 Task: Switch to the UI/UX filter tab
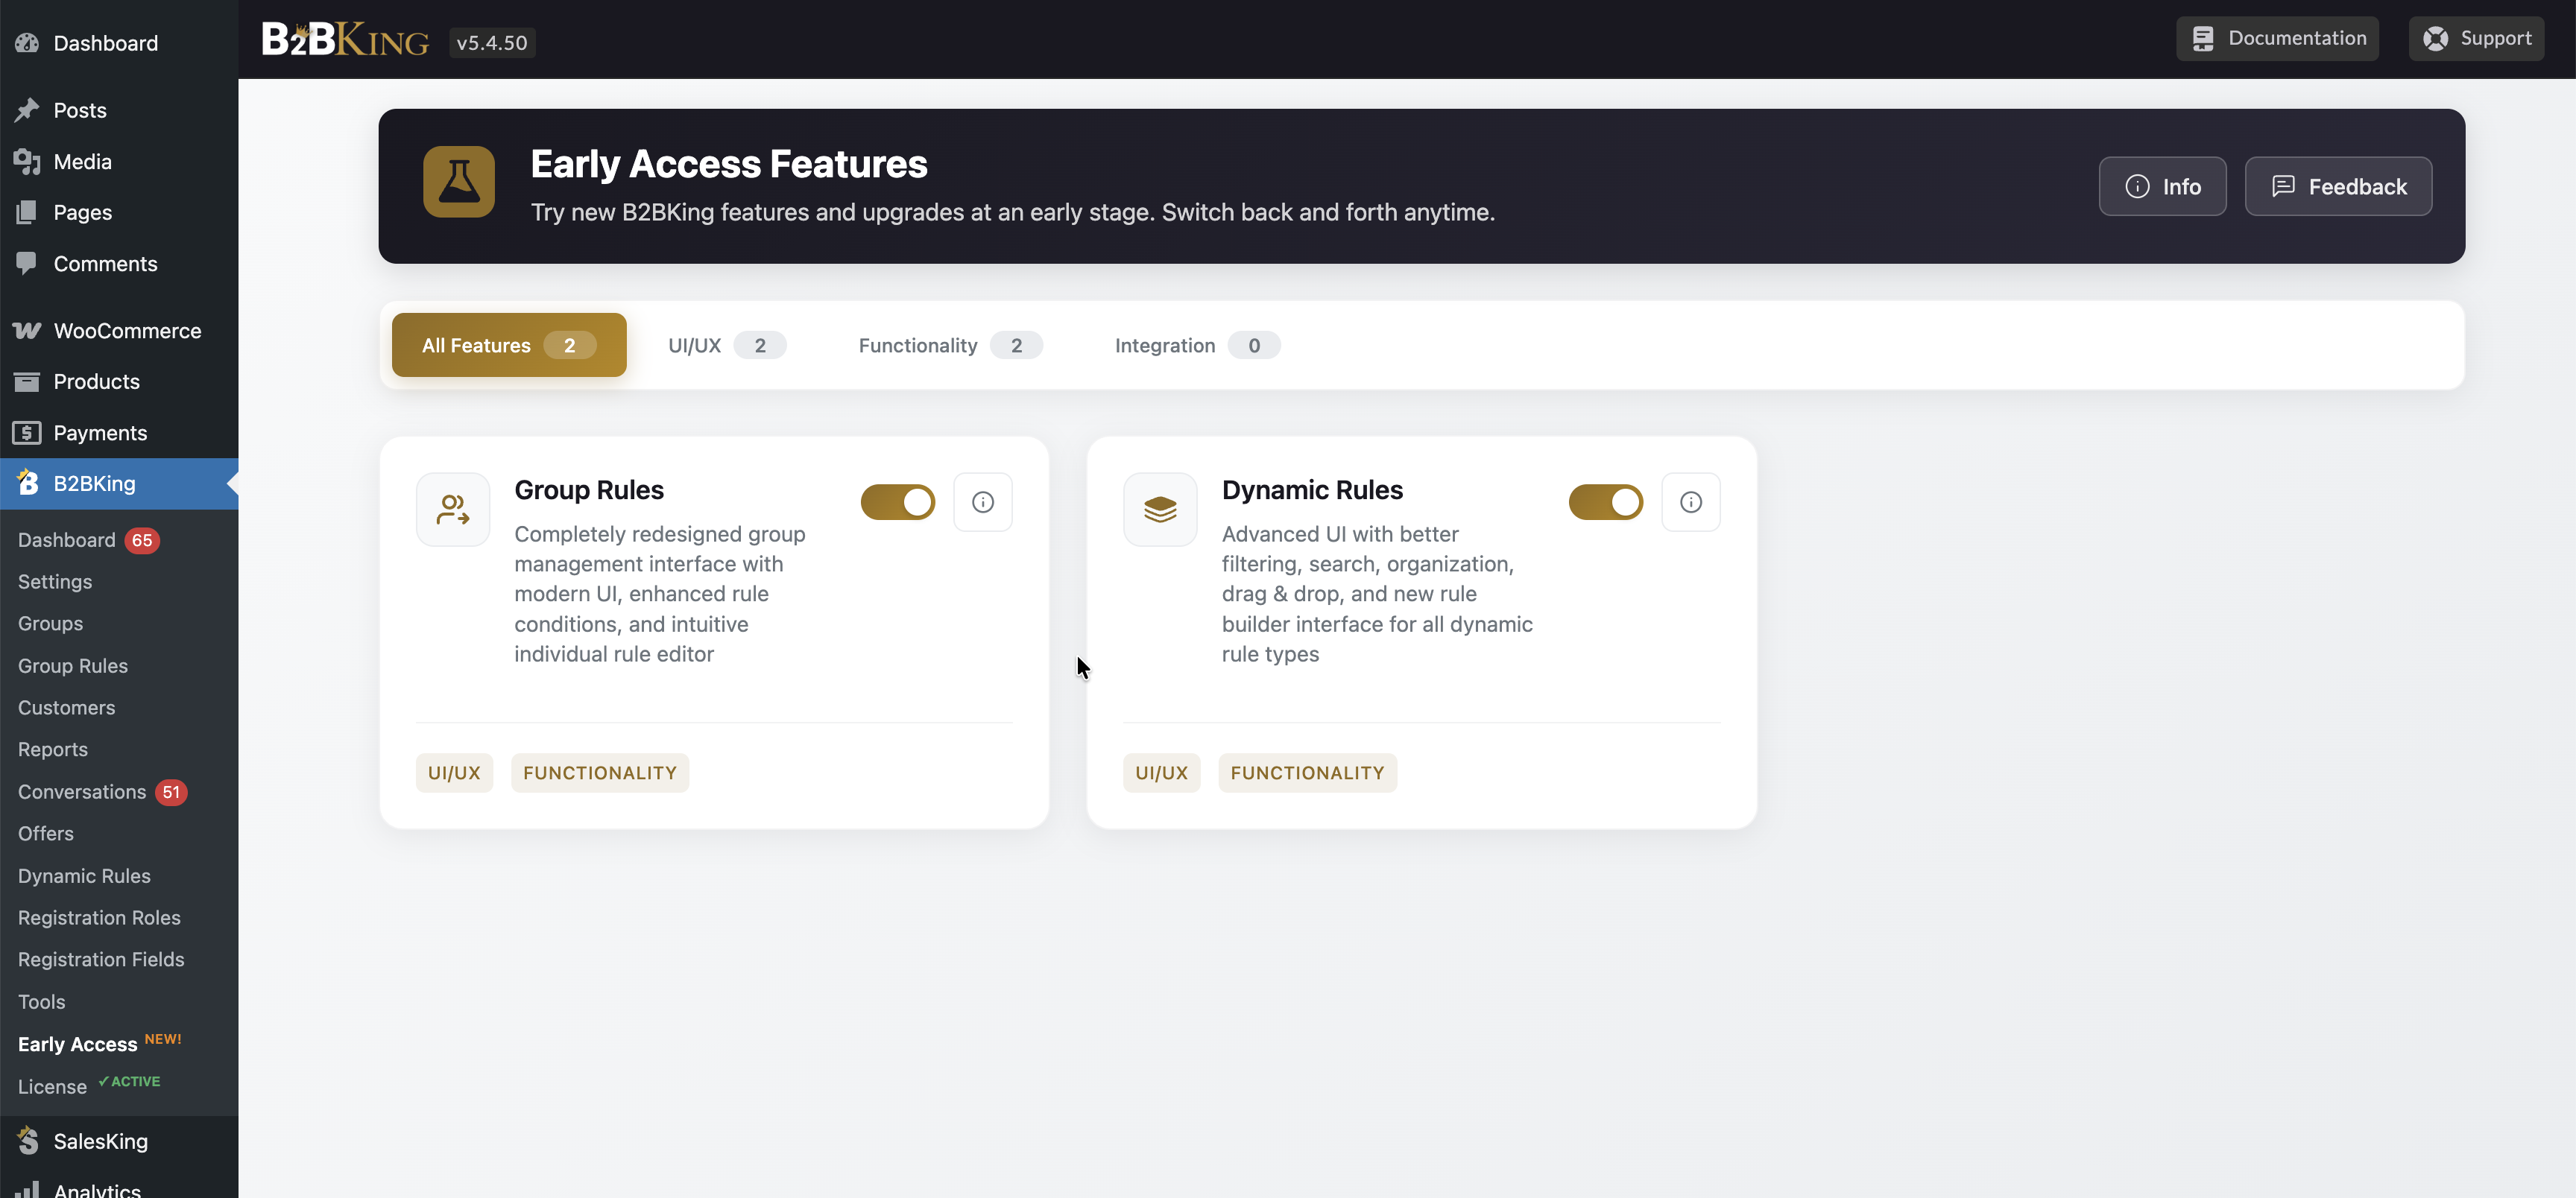pos(726,346)
